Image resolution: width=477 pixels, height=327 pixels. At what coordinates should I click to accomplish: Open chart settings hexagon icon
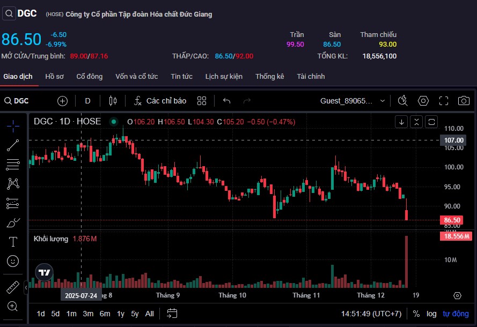(x=423, y=101)
